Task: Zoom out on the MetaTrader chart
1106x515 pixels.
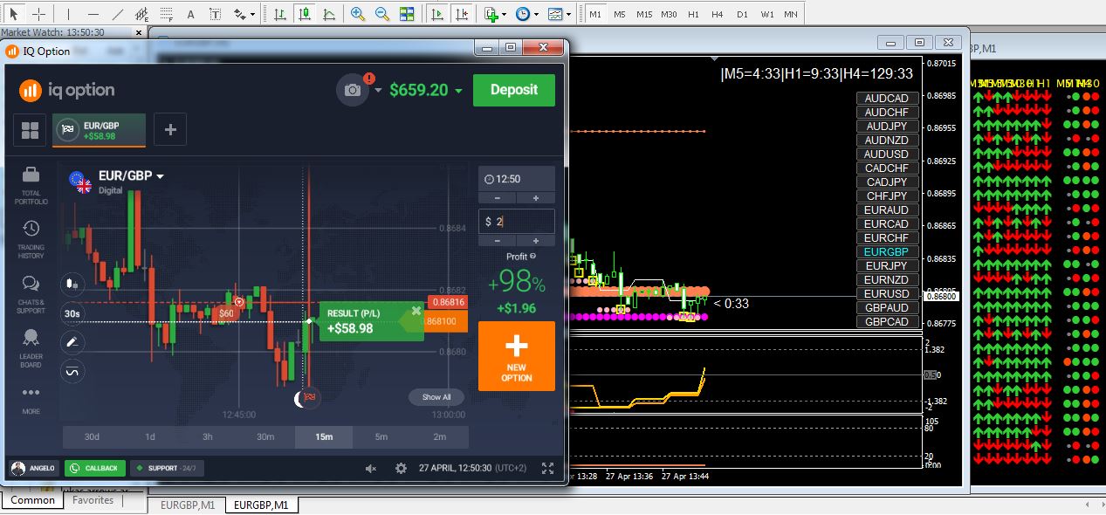Action: click(x=382, y=14)
